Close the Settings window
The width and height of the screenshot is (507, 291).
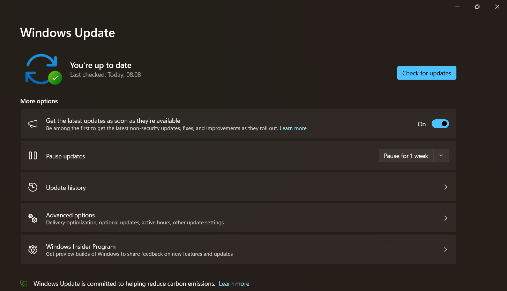tap(497, 7)
